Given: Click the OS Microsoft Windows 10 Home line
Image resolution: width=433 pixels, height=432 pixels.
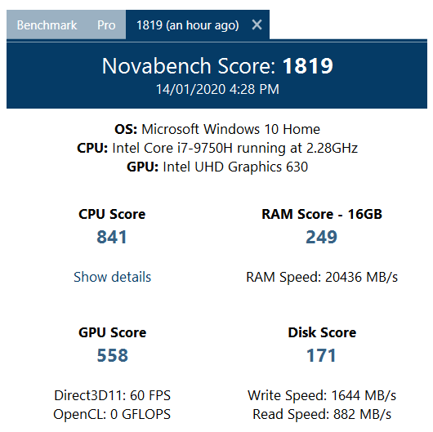Looking at the screenshot, I should (217, 129).
